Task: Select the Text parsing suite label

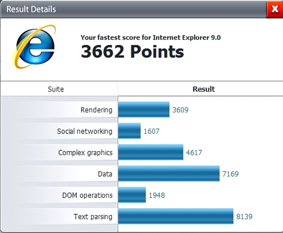Action: point(93,217)
